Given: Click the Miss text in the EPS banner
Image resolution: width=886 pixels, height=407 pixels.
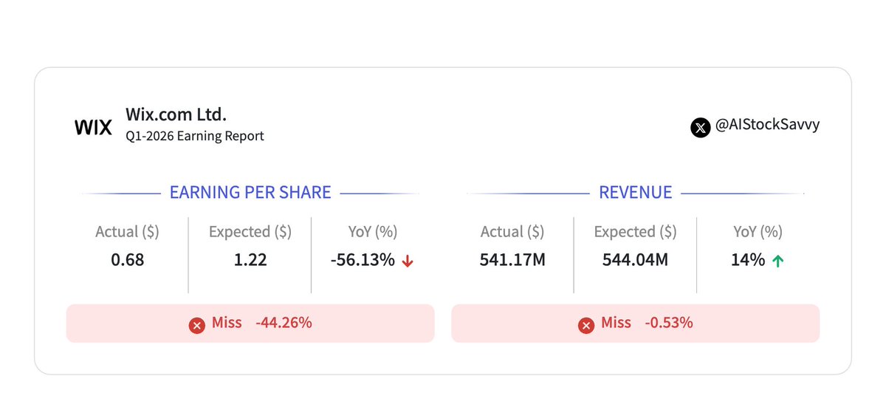Looking at the screenshot, I should [x=227, y=323].
